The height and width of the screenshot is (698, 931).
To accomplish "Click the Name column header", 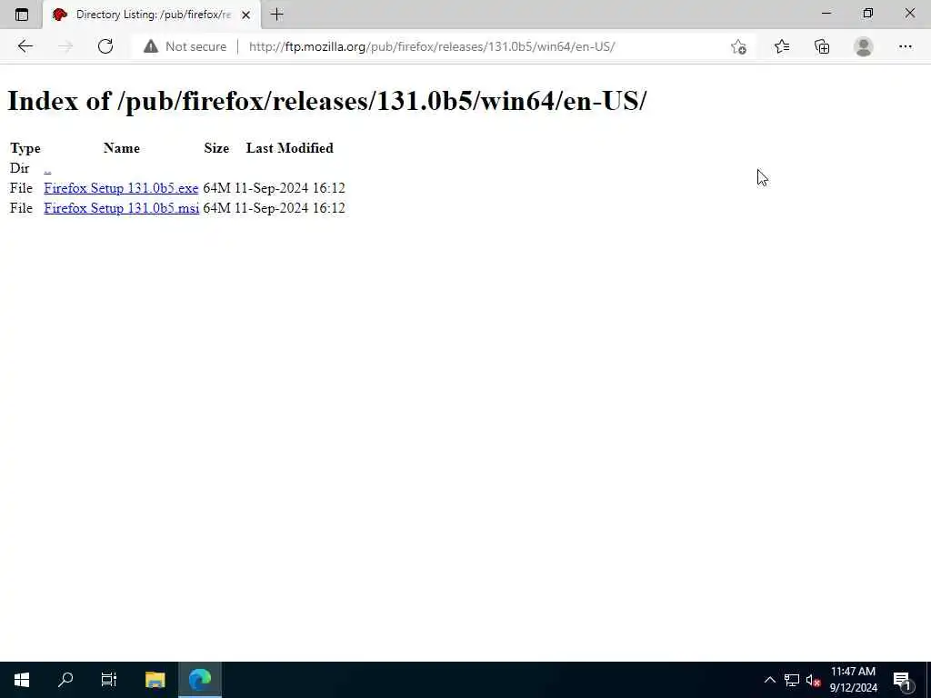I will click(122, 148).
